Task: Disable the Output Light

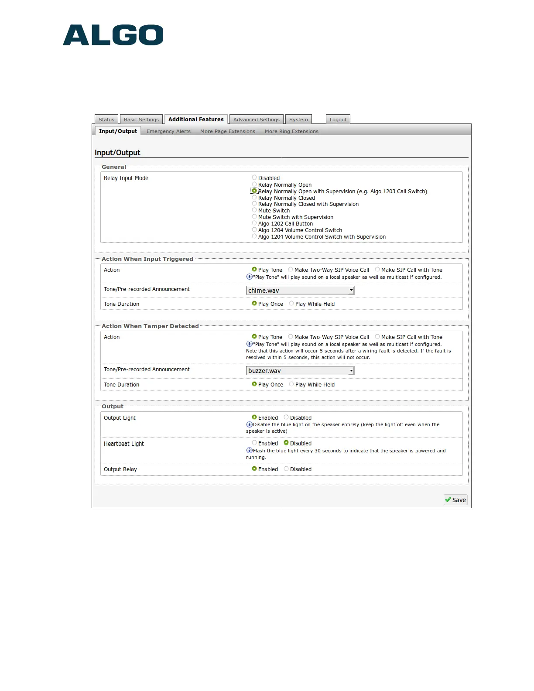Action: pos(286,417)
